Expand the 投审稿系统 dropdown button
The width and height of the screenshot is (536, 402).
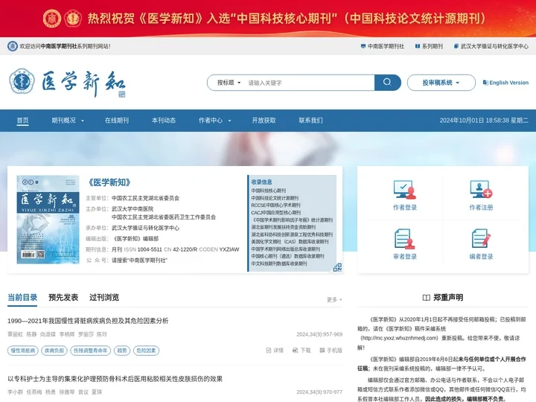point(441,83)
